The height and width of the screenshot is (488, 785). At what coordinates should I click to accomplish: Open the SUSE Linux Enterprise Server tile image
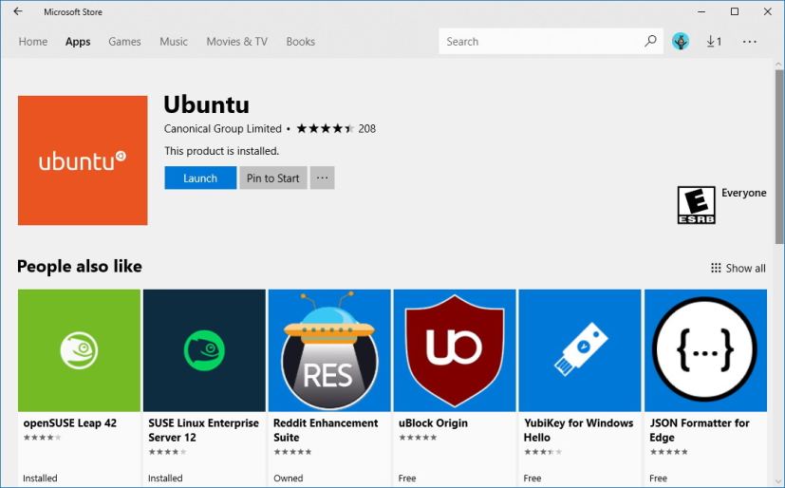204,350
